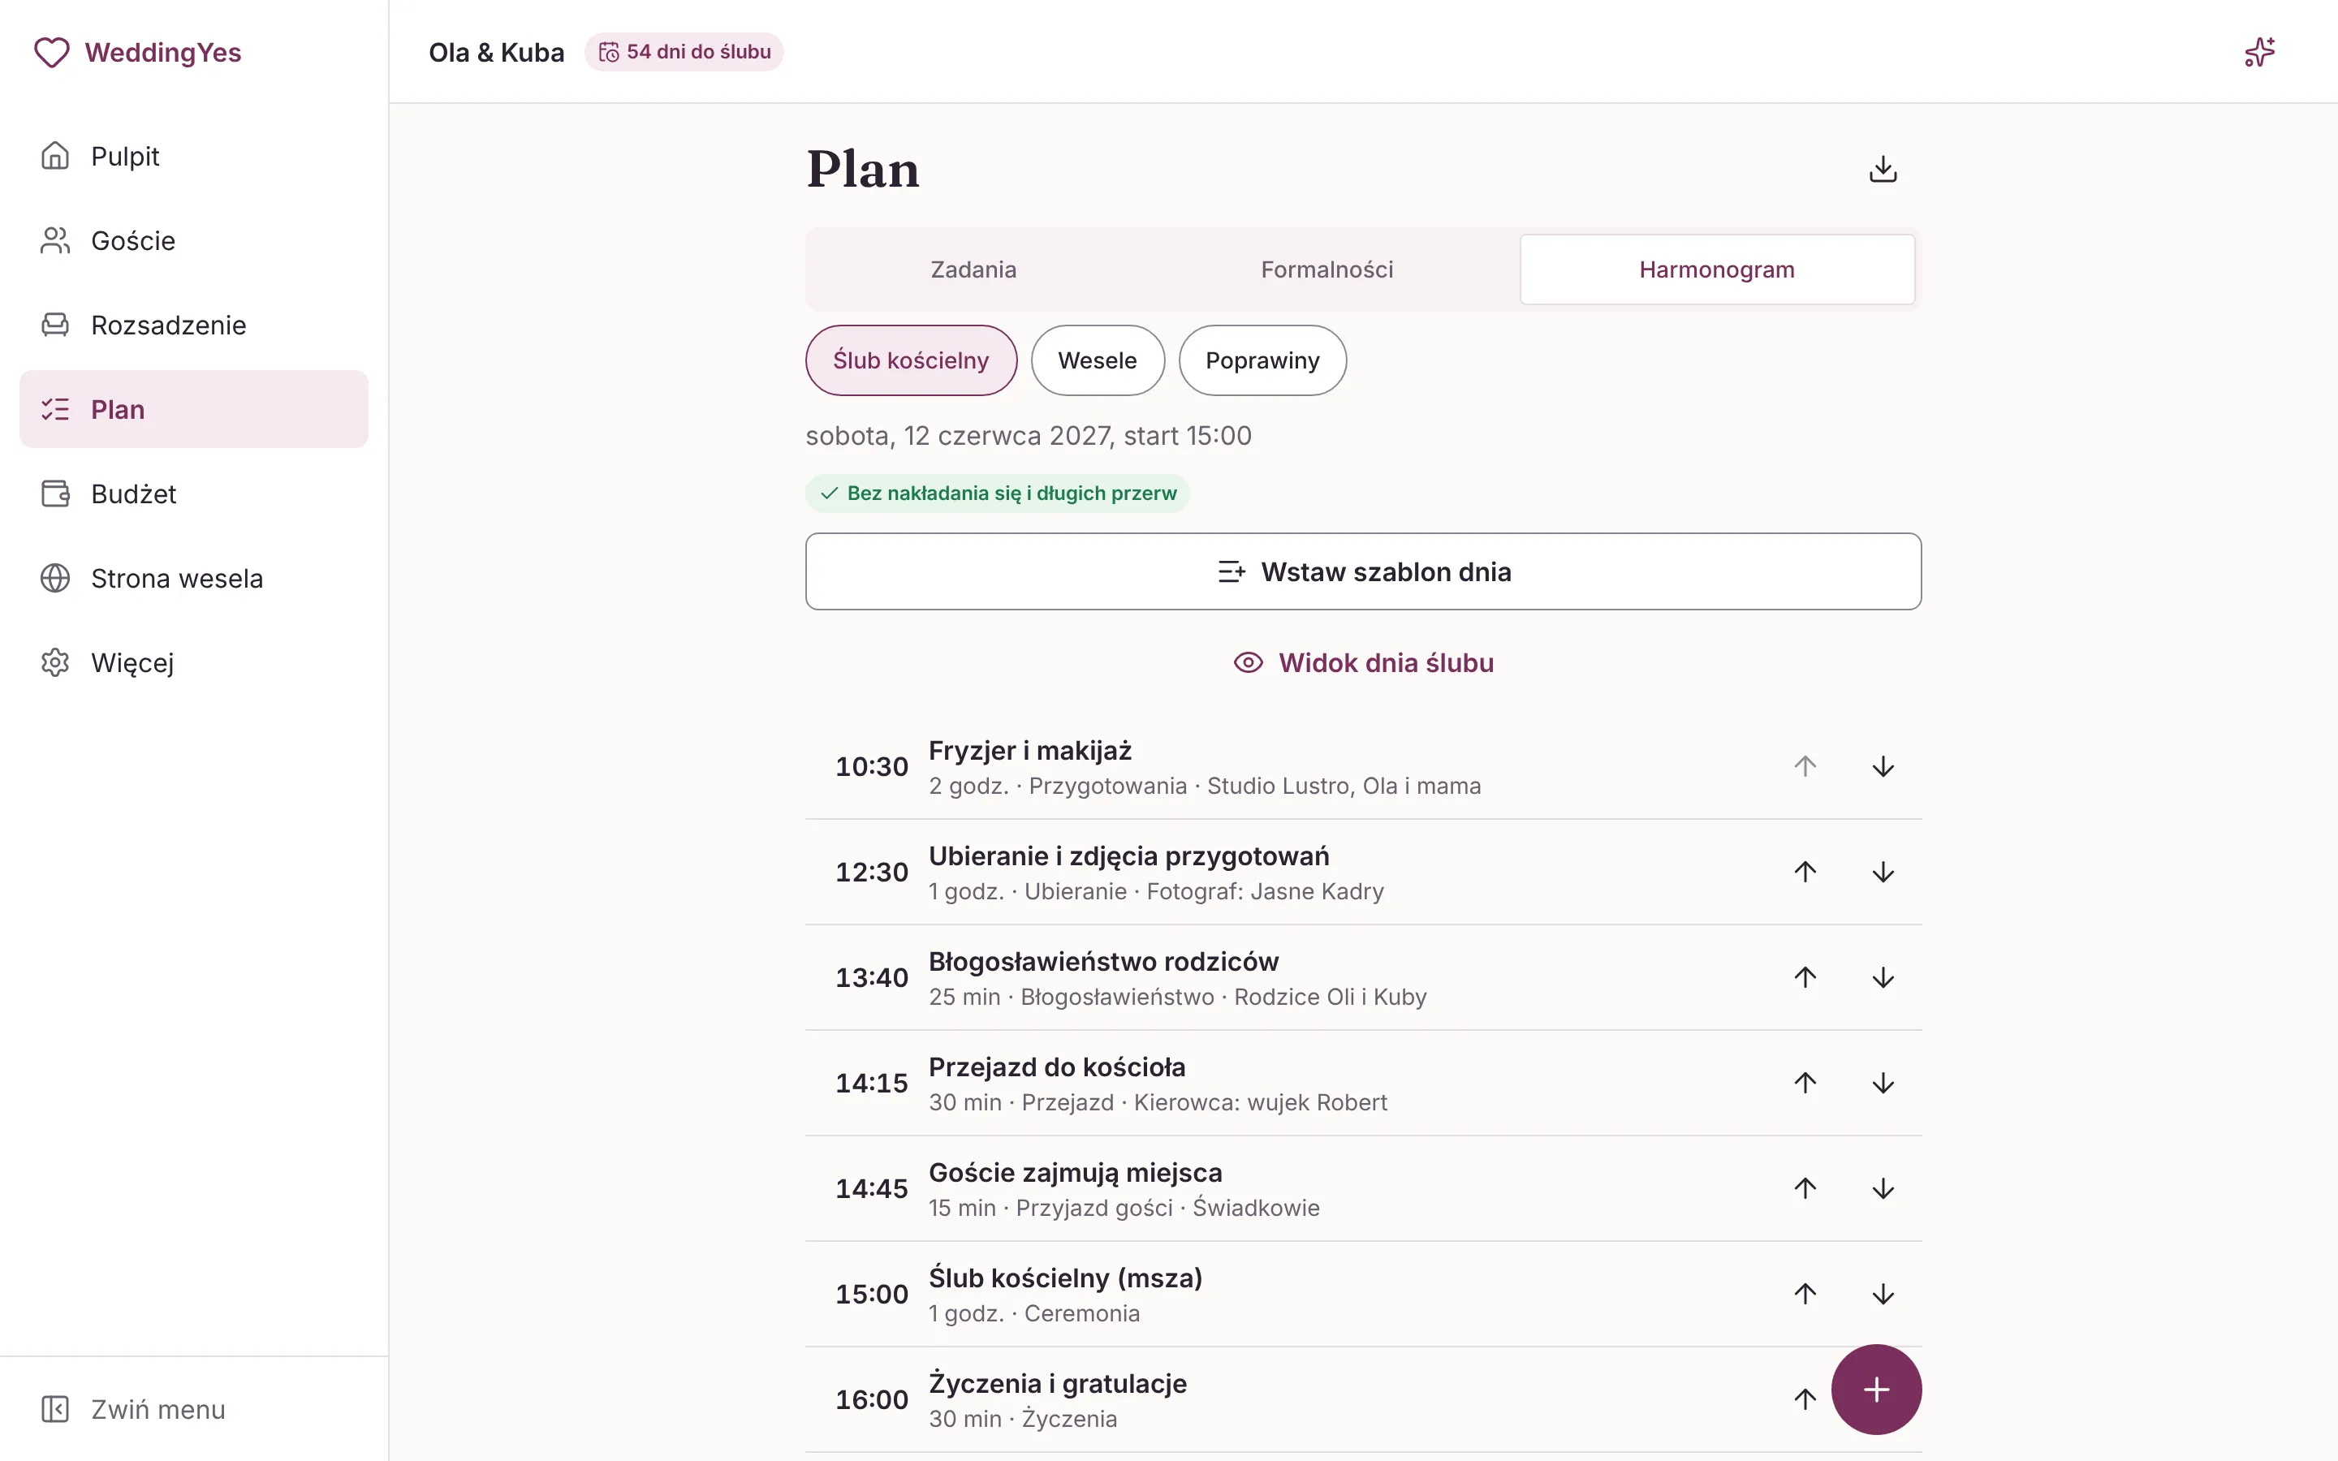Click the 54 dni do ślubu badge
This screenshot has width=2338, height=1461.
point(684,52)
